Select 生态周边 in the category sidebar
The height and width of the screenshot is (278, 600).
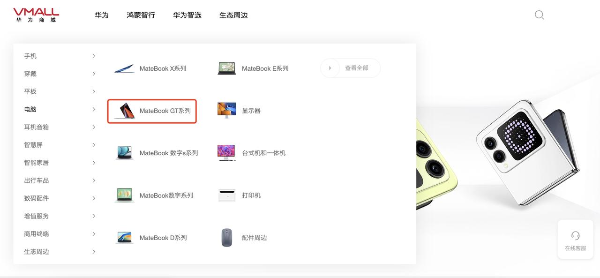point(37,252)
